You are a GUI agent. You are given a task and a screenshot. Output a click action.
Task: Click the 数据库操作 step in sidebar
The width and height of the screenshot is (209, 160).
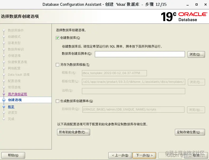tap(16, 30)
